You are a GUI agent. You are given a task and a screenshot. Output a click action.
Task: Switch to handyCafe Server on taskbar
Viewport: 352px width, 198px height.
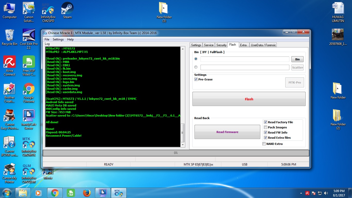click(103, 193)
